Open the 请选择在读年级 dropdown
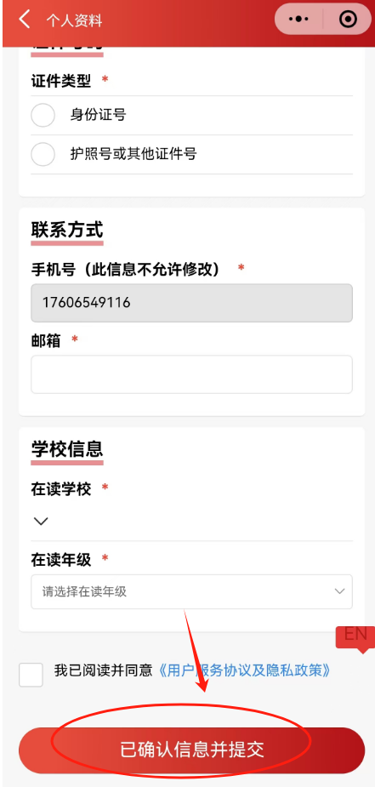 tap(191, 592)
